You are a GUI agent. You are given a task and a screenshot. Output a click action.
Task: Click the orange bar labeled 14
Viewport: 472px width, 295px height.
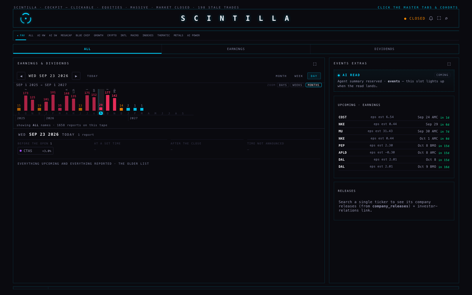pos(121,109)
